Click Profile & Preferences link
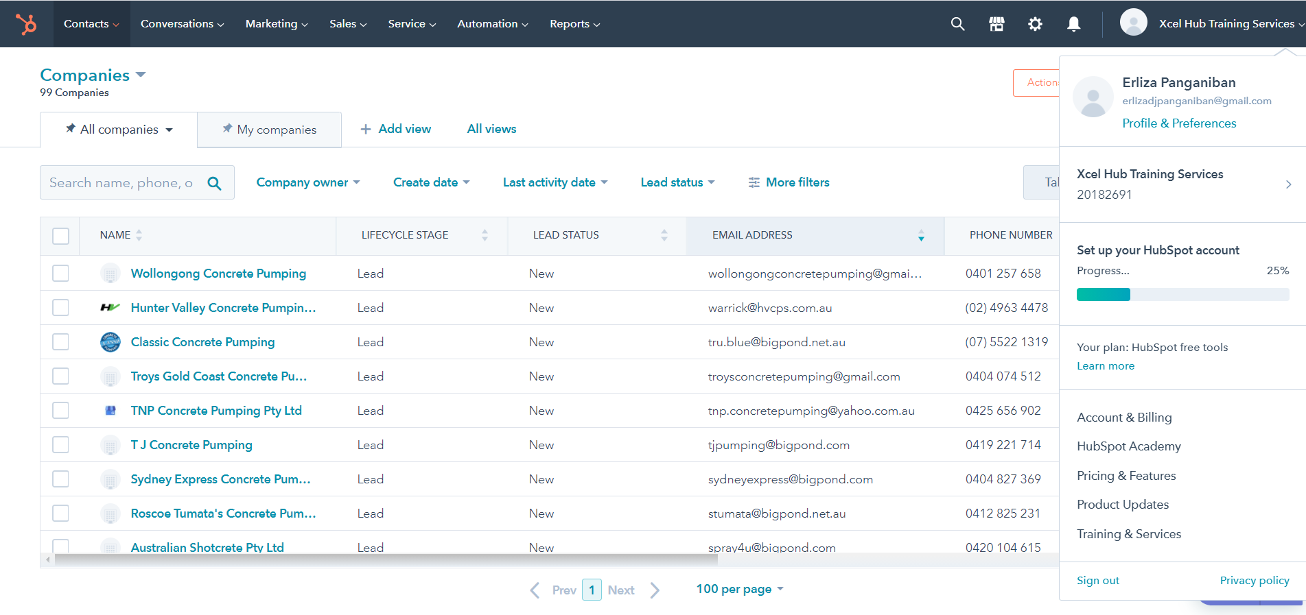1306x615 pixels. point(1179,123)
